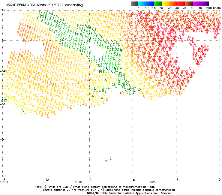Click the '-9' longitude axis label

pos(89,180)
